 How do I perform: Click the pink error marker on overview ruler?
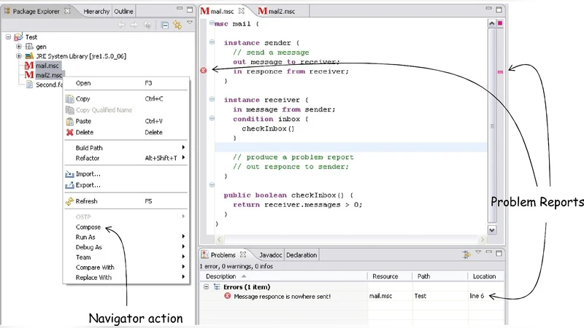click(x=500, y=72)
